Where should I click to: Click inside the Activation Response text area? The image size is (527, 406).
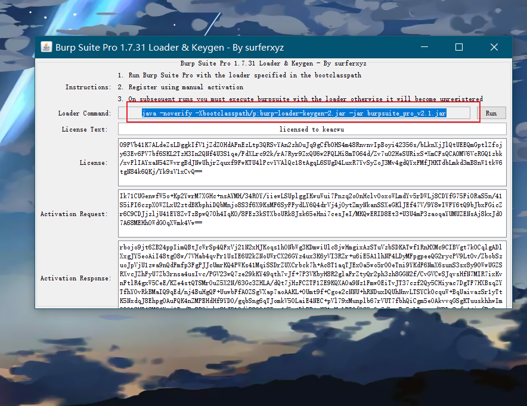312,273
